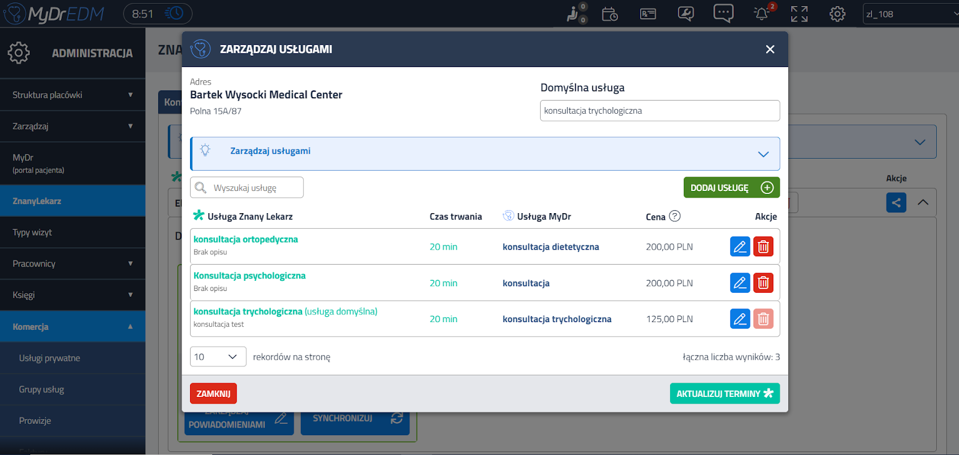Edit the konsultacja ortopedyczna service
Image resolution: width=959 pixels, height=455 pixels.
click(x=740, y=247)
